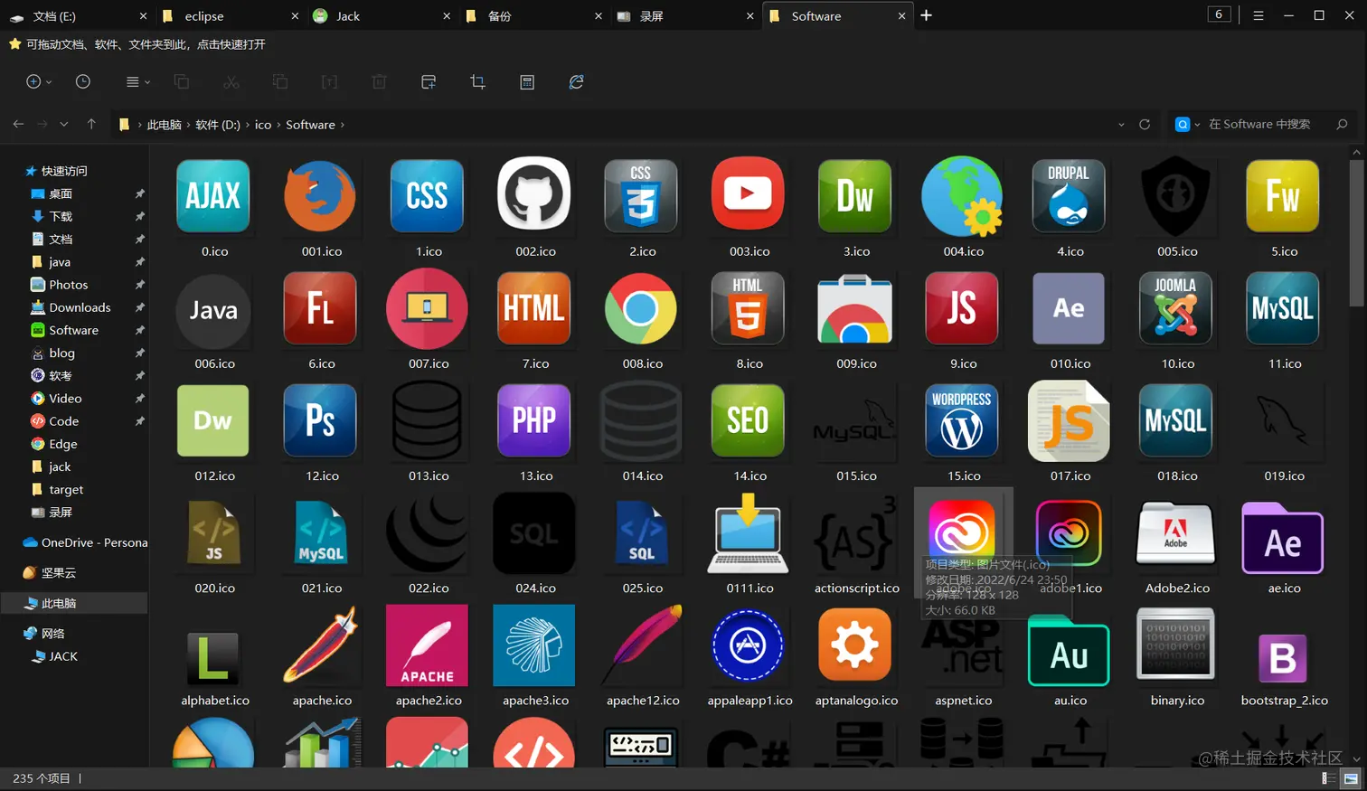Switch to the Jack tab
The width and height of the screenshot is (1367, 791).
click(380, 15)
